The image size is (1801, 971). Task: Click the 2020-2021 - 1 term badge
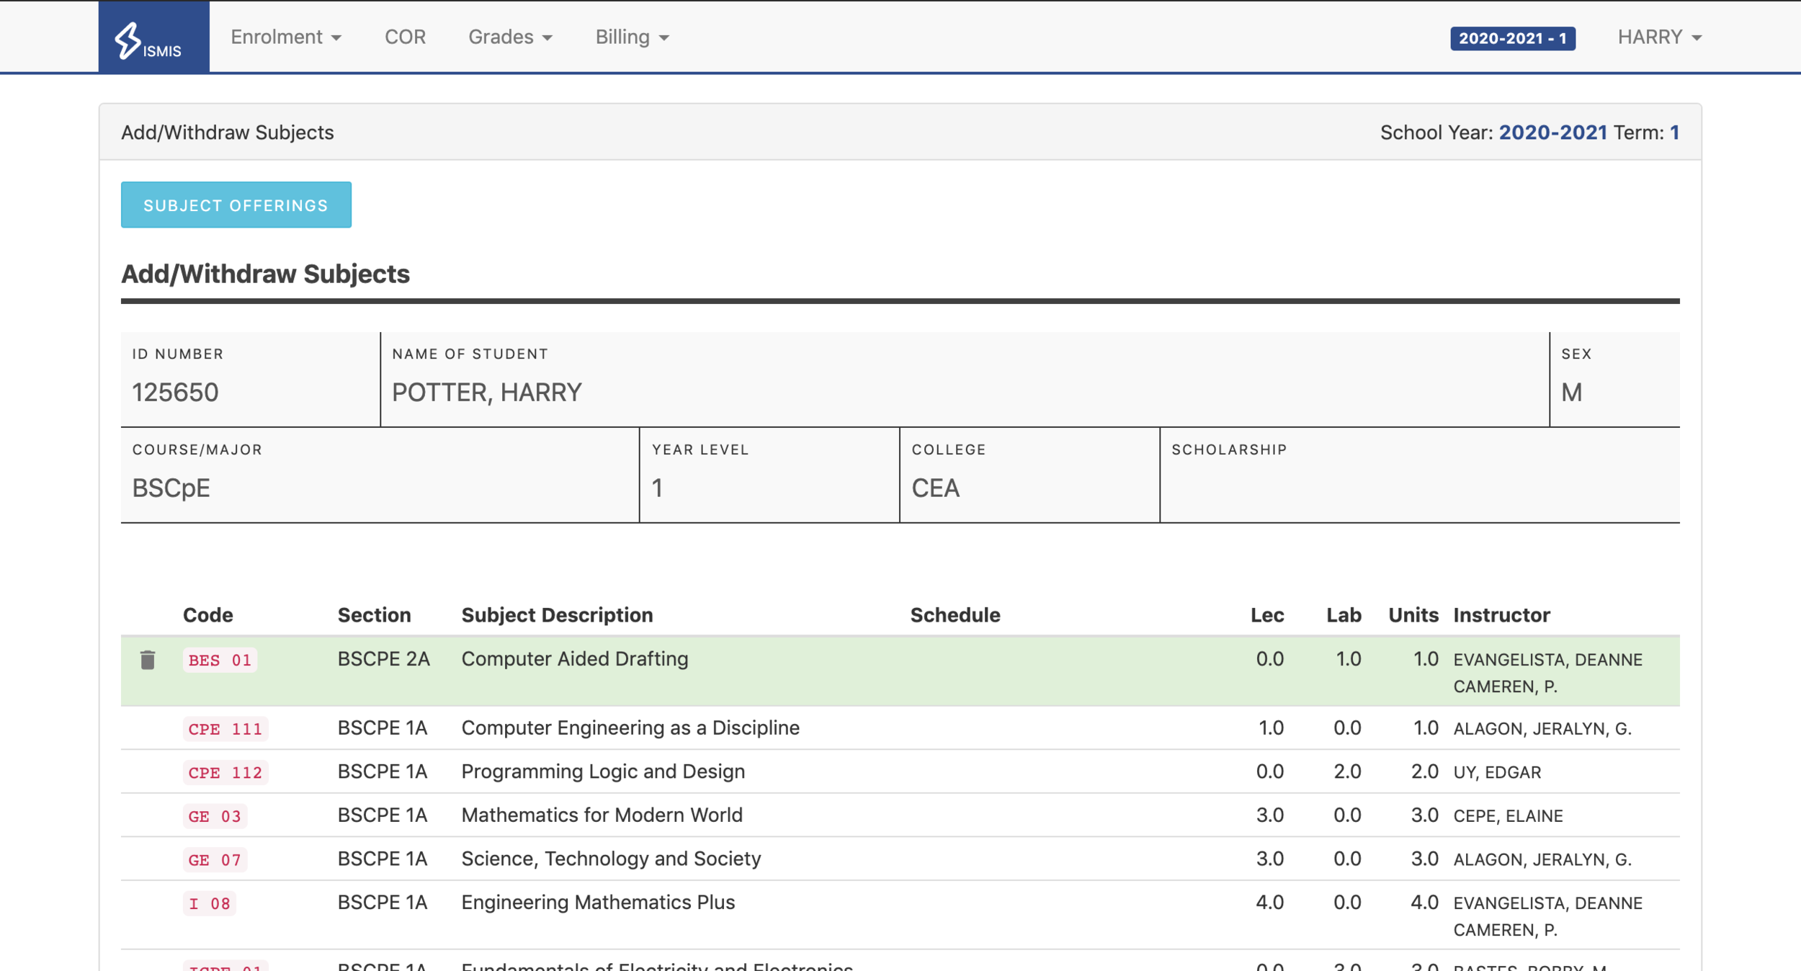pos(1512,38)
